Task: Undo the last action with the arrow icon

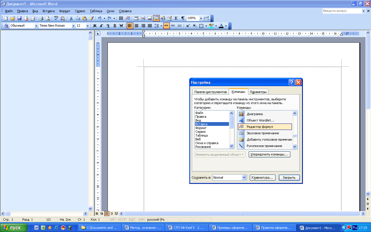Action: click(99, 18)
